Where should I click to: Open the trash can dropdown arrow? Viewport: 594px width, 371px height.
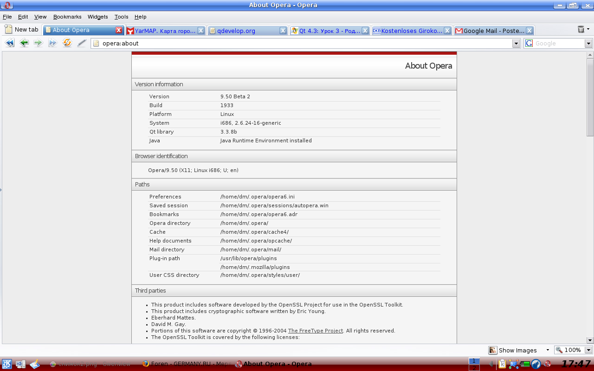[x=588, y=29]
